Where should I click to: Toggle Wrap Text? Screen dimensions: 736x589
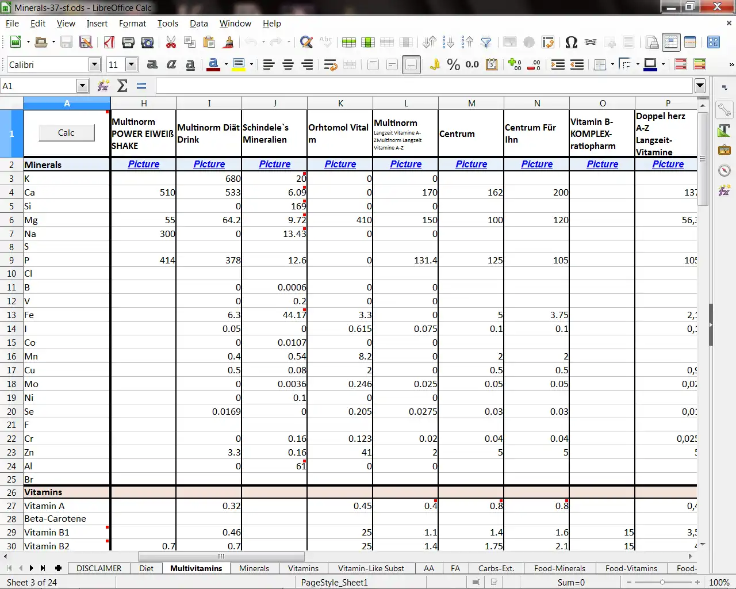331,64
